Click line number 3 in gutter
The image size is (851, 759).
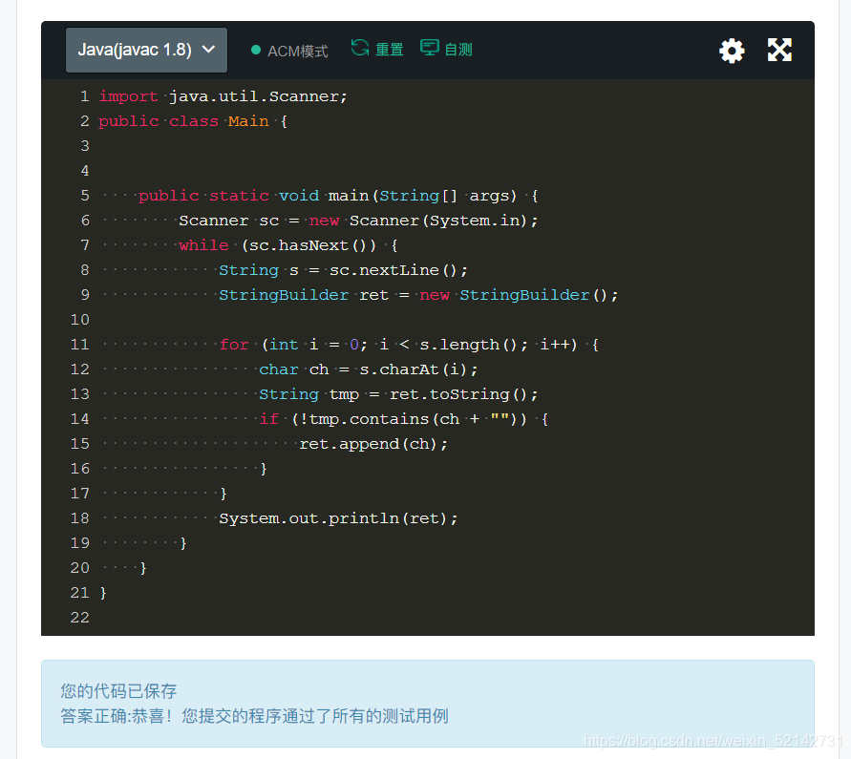tap(85, 146)
